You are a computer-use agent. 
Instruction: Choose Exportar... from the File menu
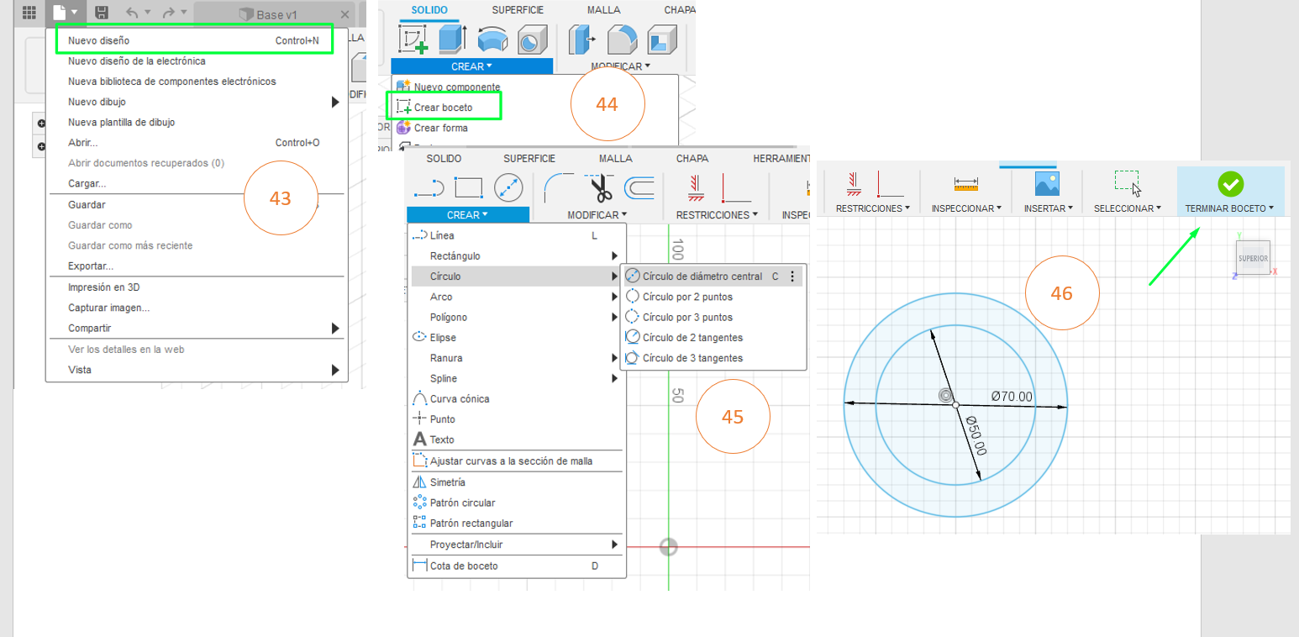[x=91, y=266]
